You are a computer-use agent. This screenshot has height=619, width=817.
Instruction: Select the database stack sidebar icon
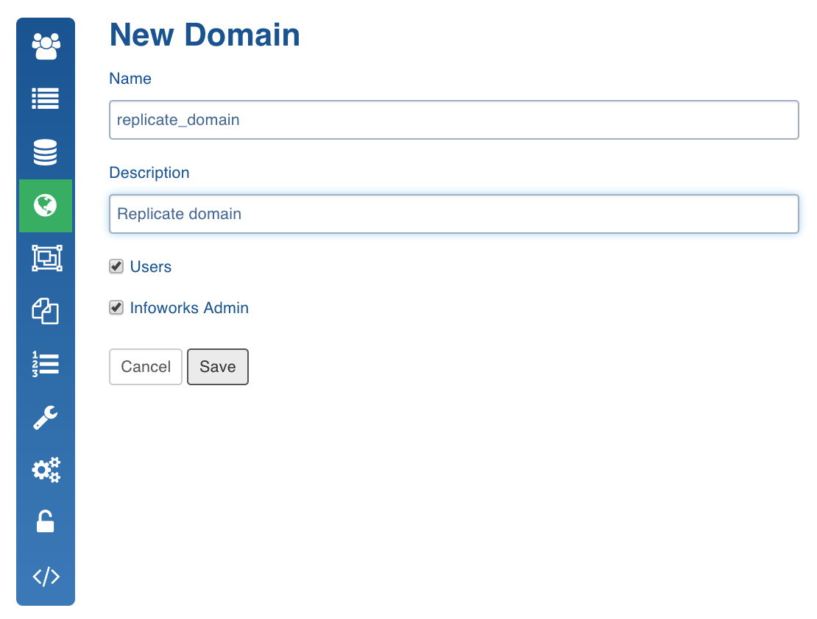(46, 152)
